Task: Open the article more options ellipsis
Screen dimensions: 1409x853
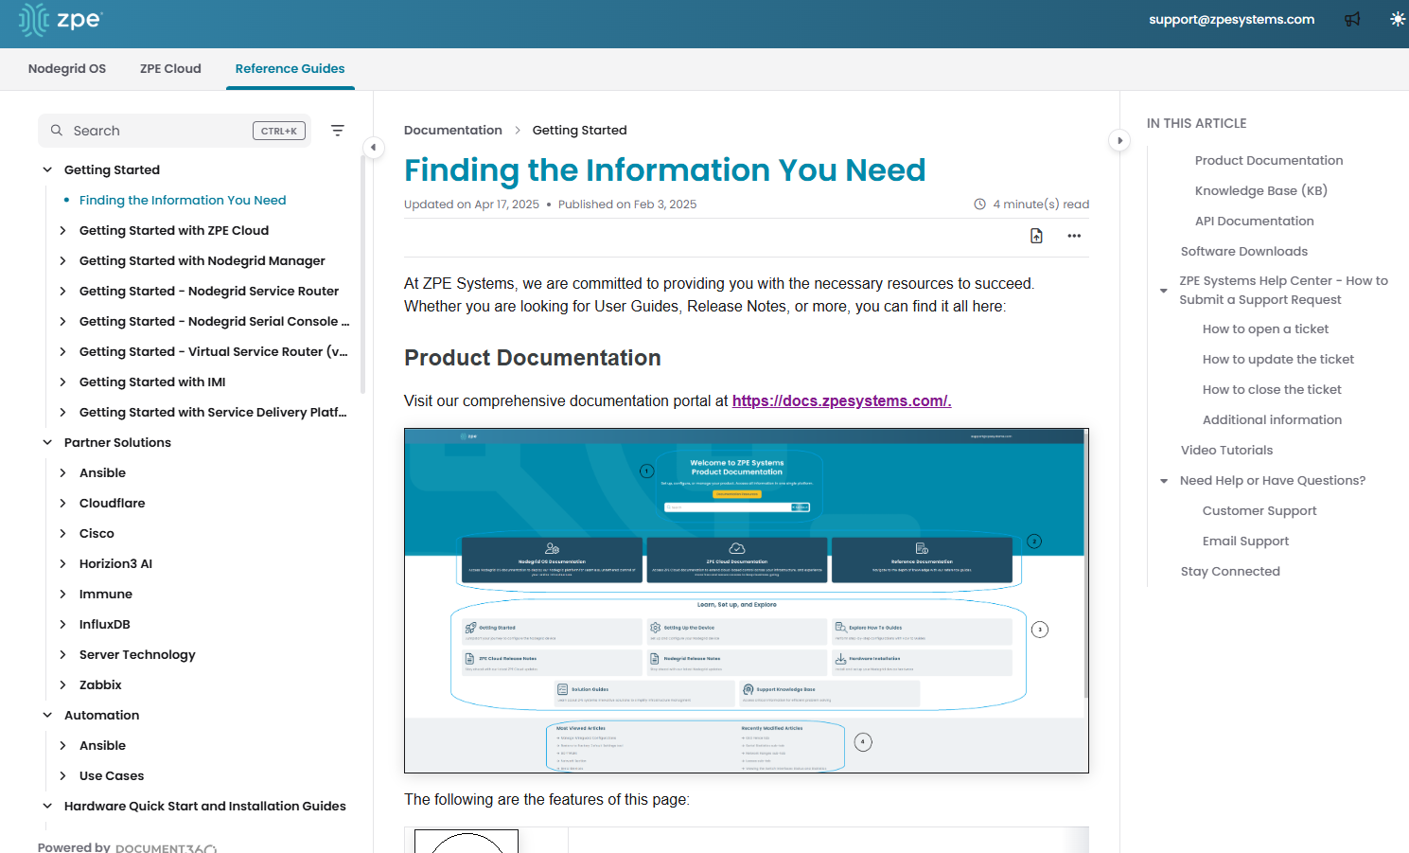Action: [1074, 236]
